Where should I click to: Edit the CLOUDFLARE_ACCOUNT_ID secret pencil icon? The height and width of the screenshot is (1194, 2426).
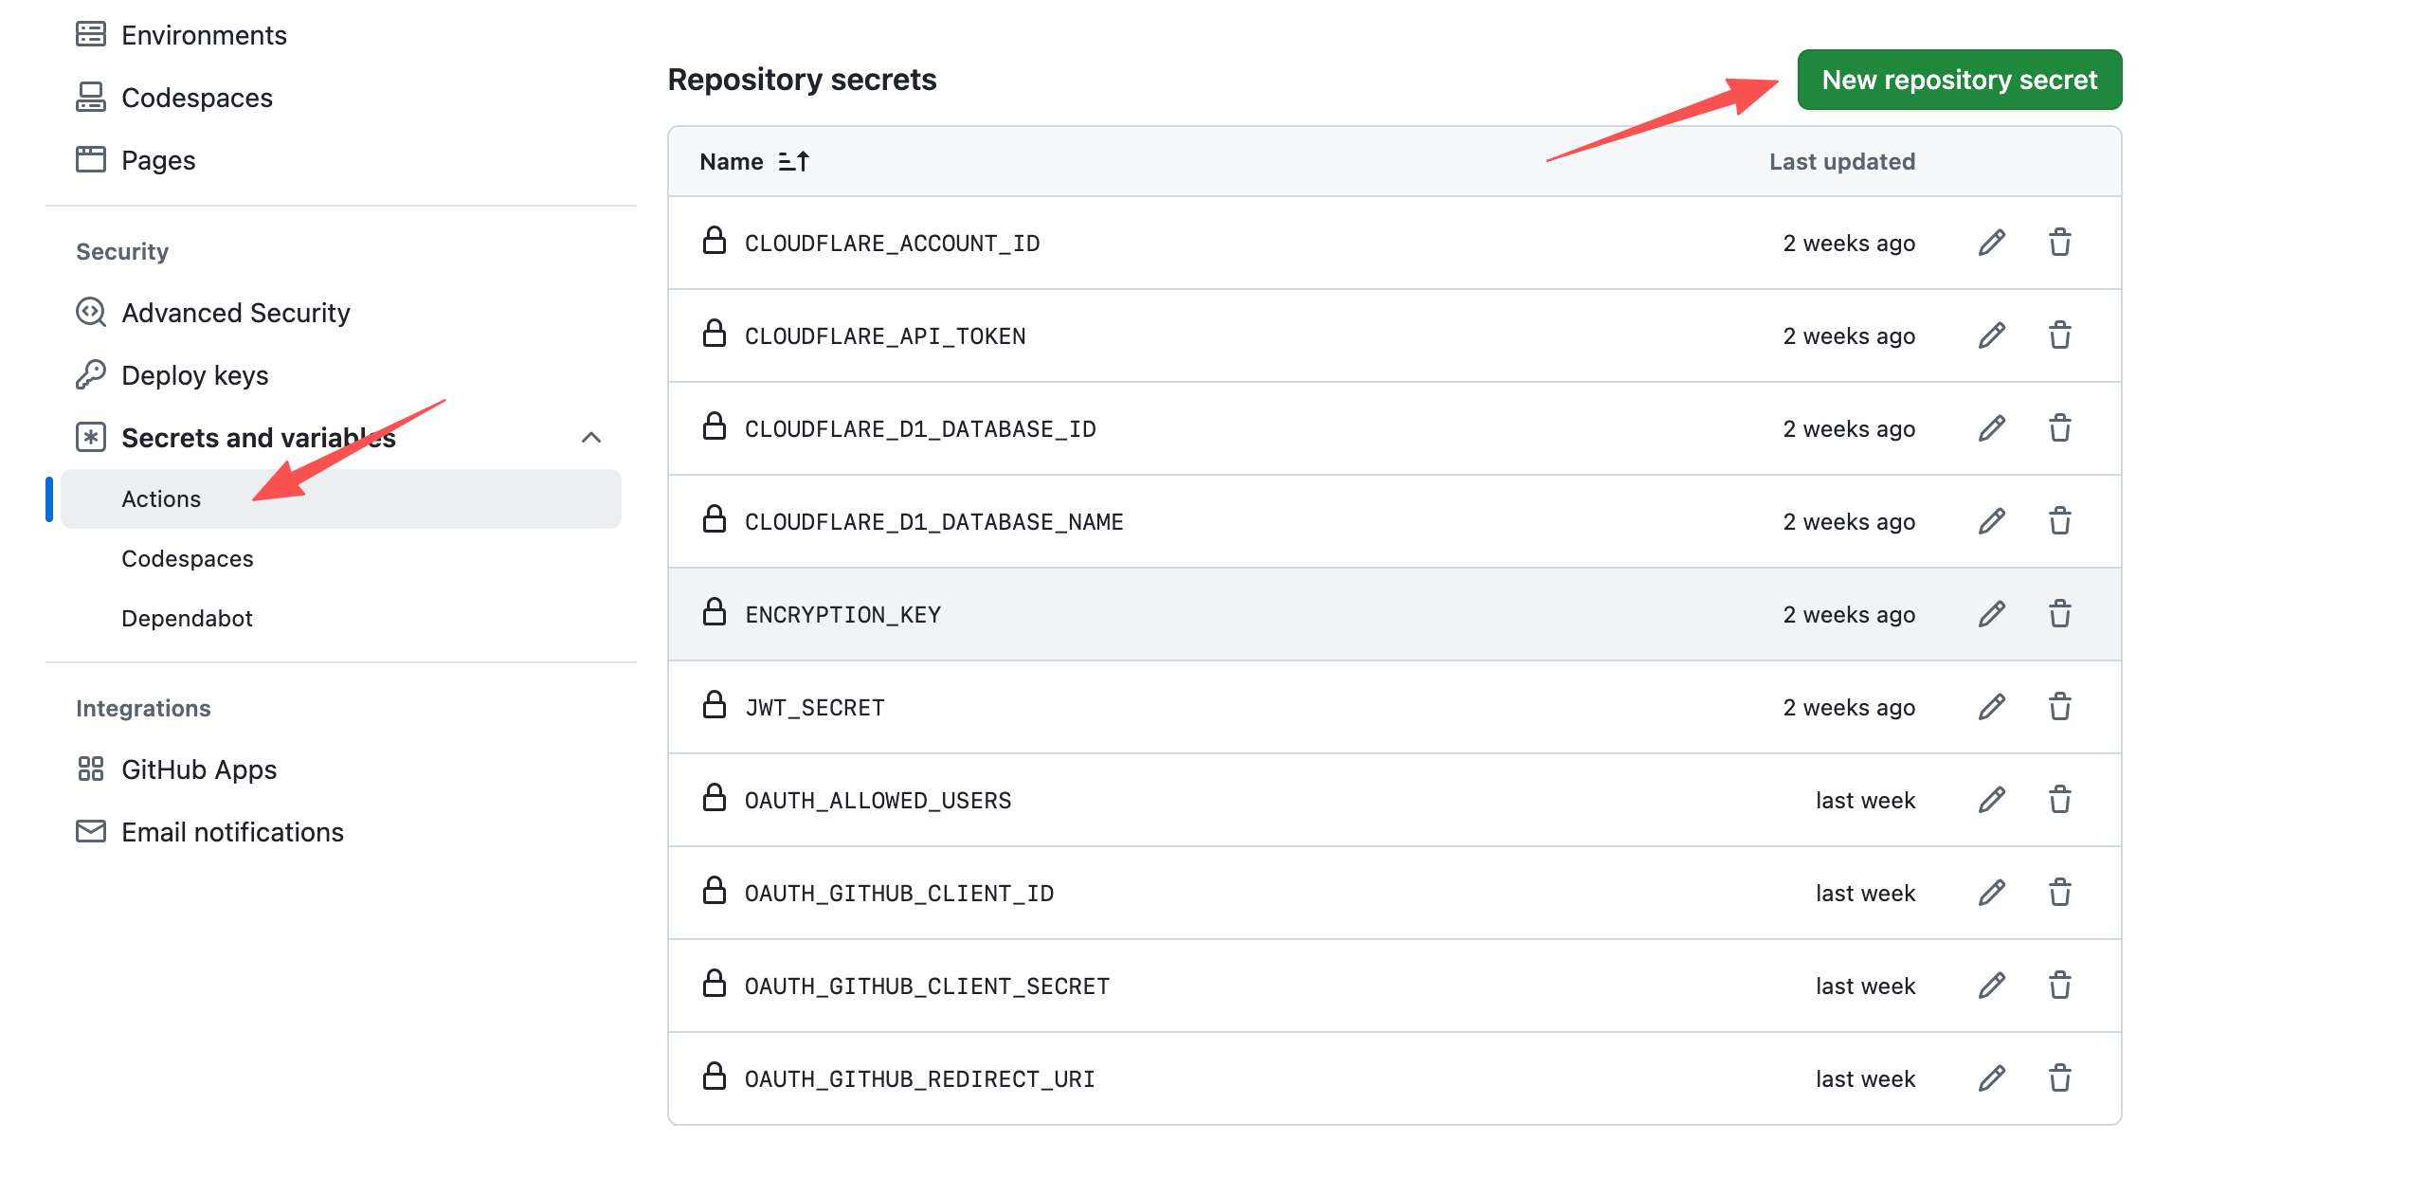[1991, 243]
